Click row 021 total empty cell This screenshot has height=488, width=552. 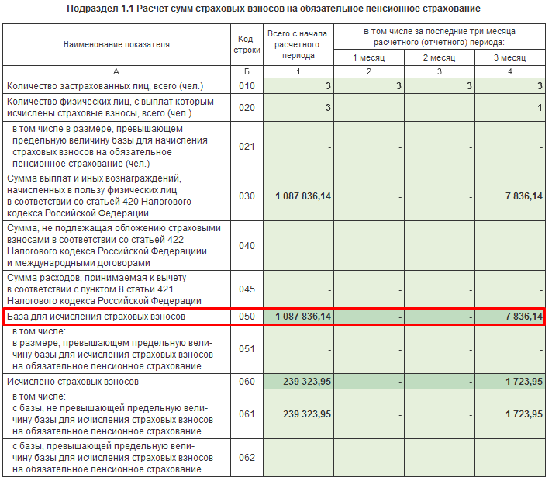coord(298,146)
